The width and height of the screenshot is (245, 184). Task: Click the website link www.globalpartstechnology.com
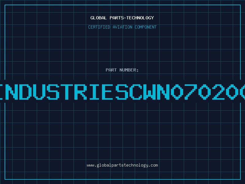[x=122, y=165]
